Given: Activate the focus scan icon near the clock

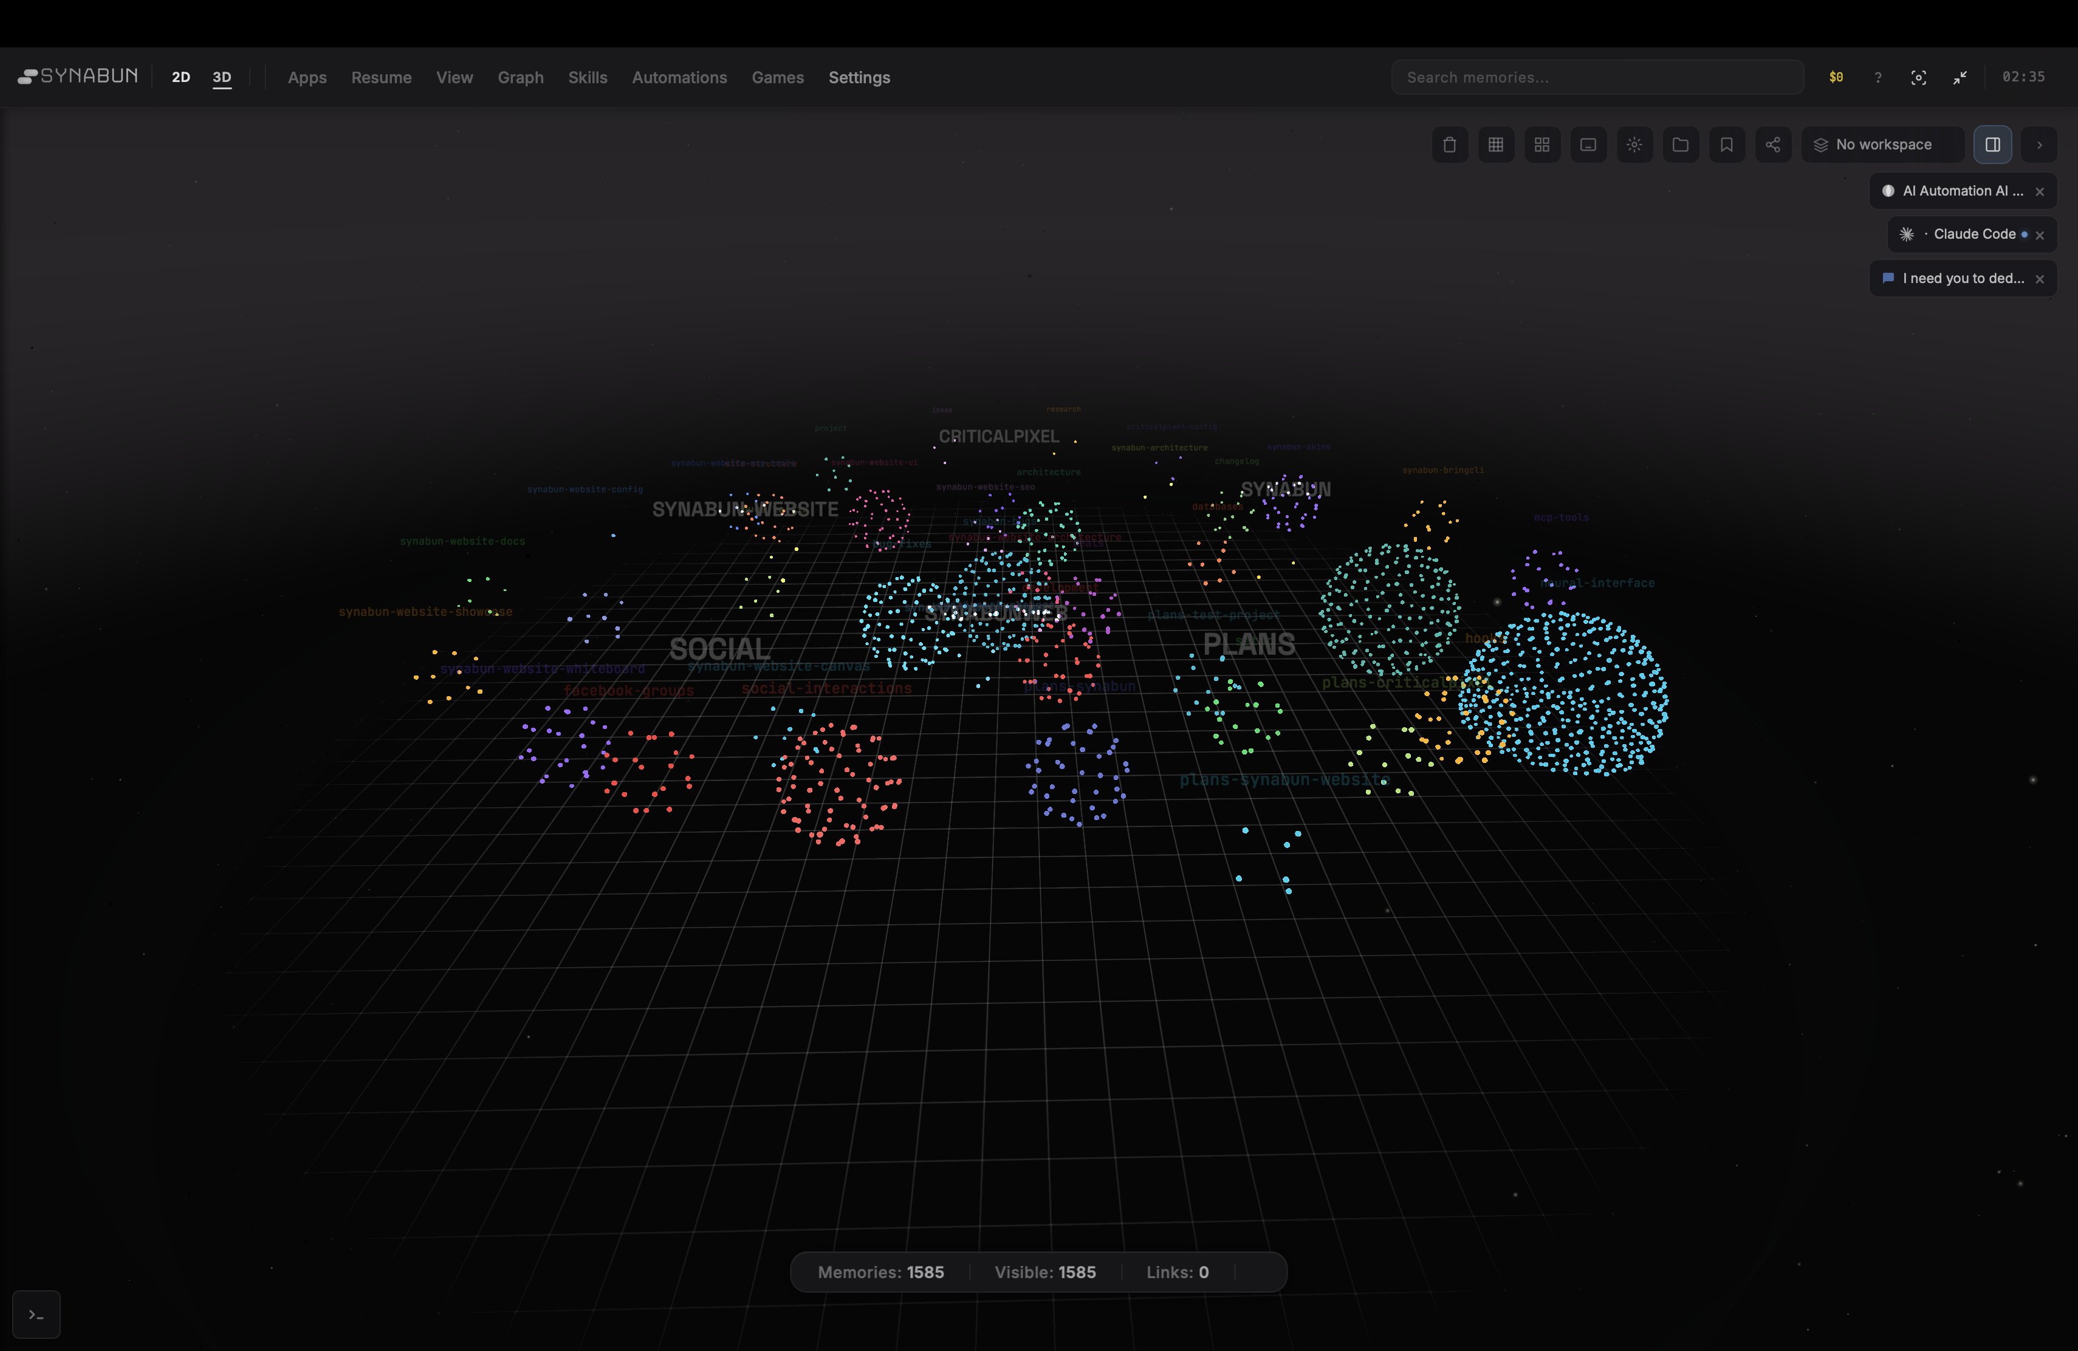Looking at the screenshot, I should [x=1918, y=77].
